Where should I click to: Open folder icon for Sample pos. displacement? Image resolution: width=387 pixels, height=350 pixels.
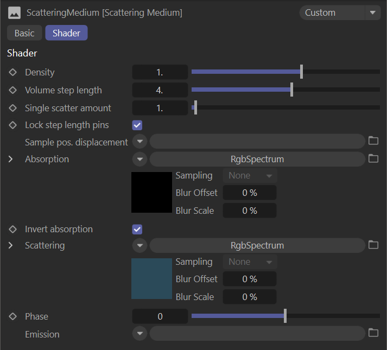373,141
